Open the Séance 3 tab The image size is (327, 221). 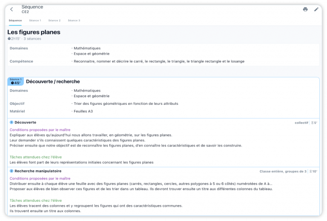(74, 20)
